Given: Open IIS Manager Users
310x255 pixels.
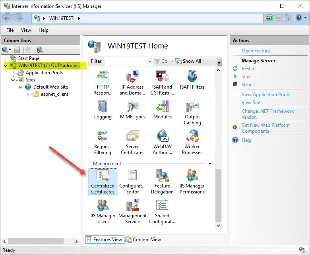Looking at the screenshot, I should coord(103,211).
